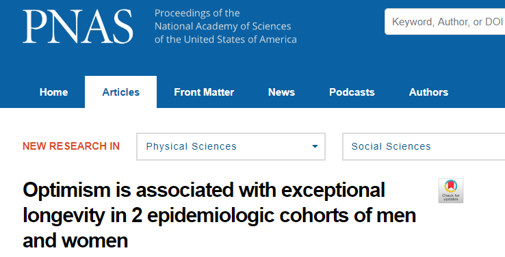505x257 pixels.
Task: Open the Physical Sciences research dropdown
Action: 231,146
